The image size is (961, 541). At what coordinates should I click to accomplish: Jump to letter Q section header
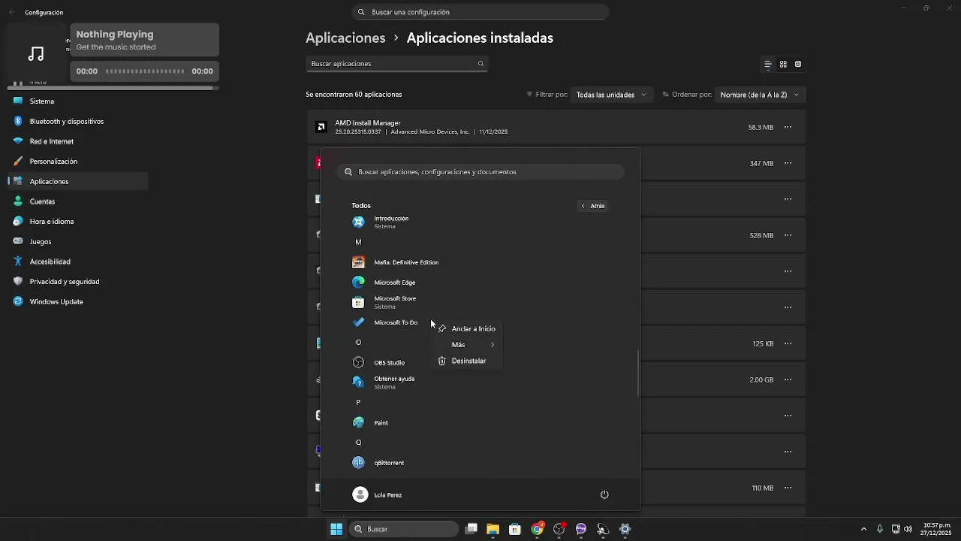coord(358,443)
